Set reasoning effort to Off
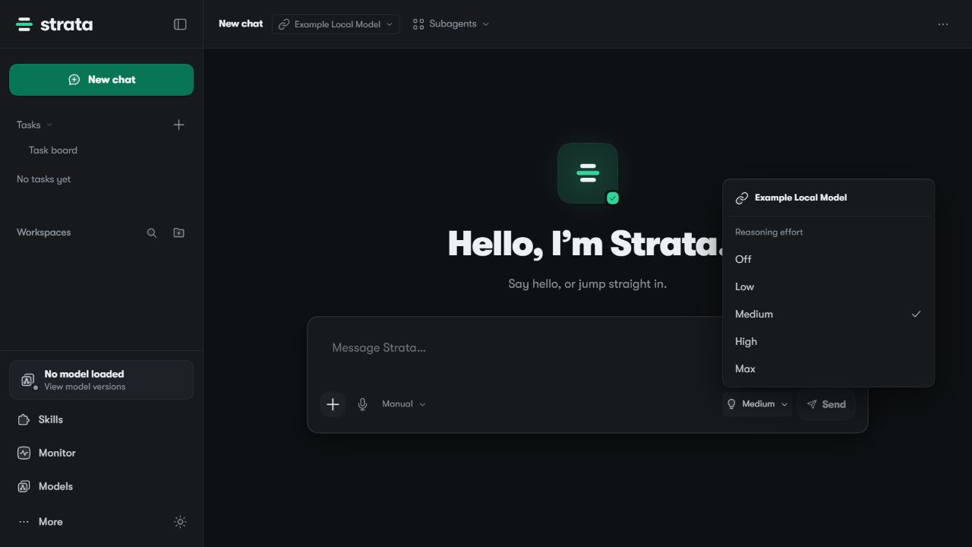Image resolution: width=972 pixels, height=547 pixels. tap(828, 259)
